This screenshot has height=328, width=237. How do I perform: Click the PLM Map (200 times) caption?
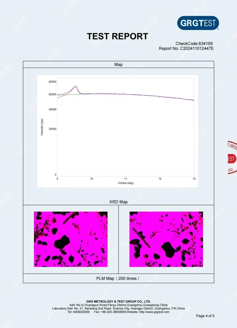(118, 279)
